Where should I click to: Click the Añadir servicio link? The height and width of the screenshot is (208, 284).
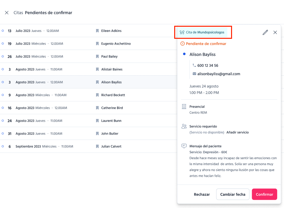[x=238, y=132]
